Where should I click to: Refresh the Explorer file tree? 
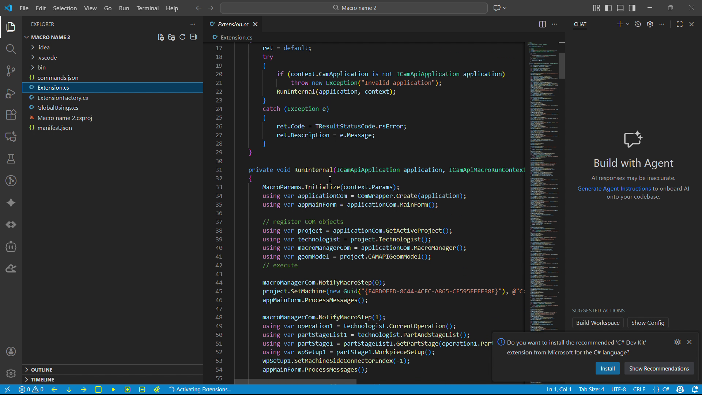point(182,37)
